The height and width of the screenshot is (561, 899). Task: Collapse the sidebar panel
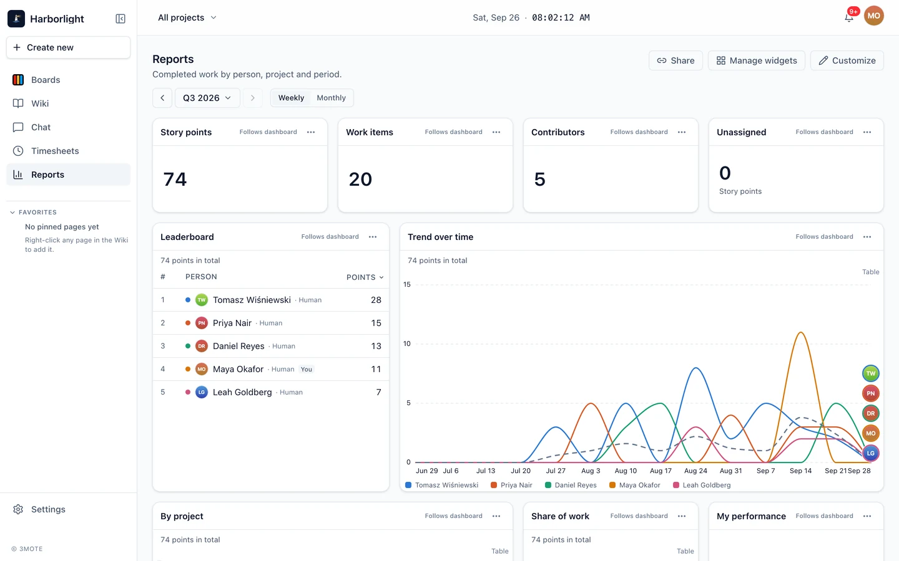120,19
